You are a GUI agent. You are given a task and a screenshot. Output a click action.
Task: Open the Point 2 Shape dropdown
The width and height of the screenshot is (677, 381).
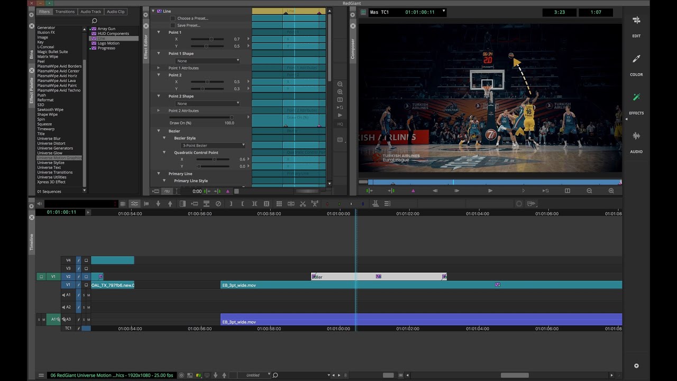(207, 104)
